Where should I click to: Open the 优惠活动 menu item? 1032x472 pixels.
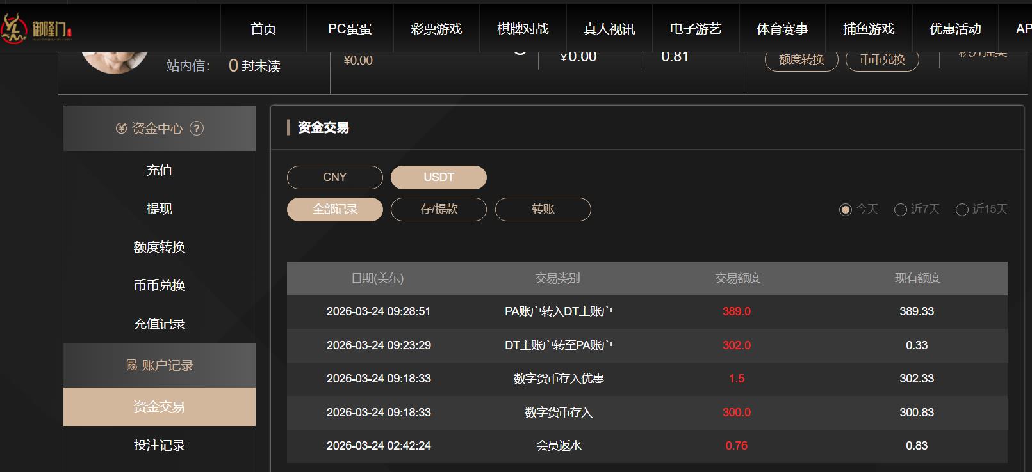pyautogui.click(x=956, y=28)
